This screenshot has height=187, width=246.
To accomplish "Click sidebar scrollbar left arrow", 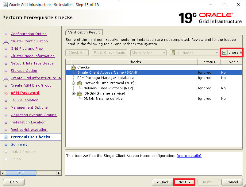I will click(2, 173).
